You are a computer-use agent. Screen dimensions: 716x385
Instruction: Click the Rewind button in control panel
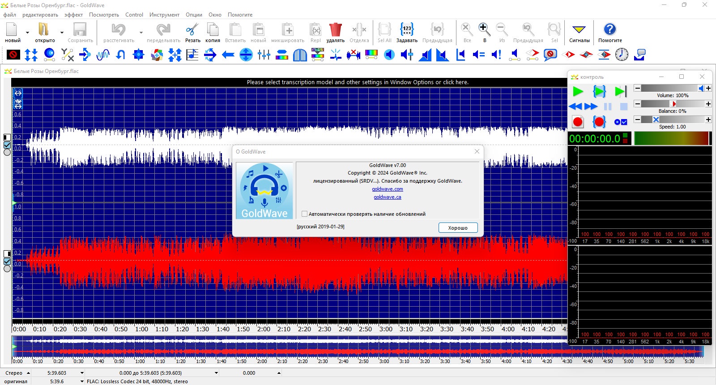(x=575, y=107)
